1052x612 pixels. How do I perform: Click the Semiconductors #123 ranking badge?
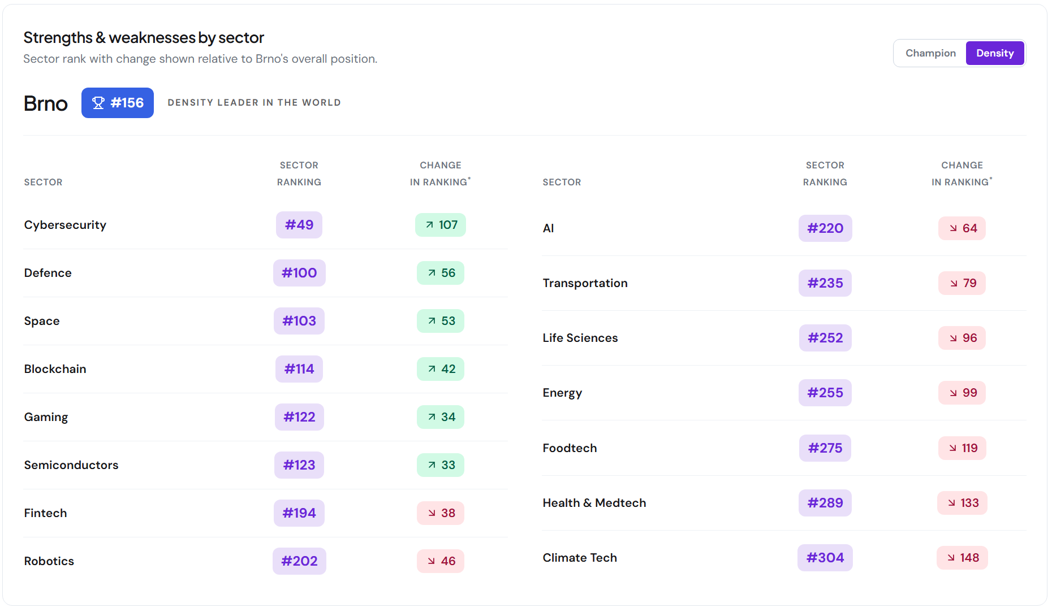tap(299, 465)
